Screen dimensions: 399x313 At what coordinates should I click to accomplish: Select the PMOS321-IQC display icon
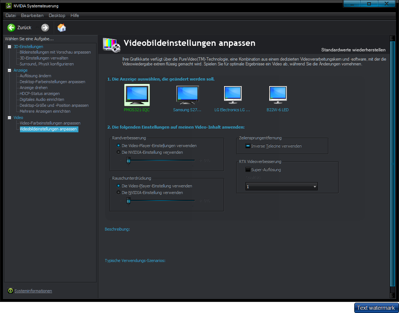[x=137, y=95]
